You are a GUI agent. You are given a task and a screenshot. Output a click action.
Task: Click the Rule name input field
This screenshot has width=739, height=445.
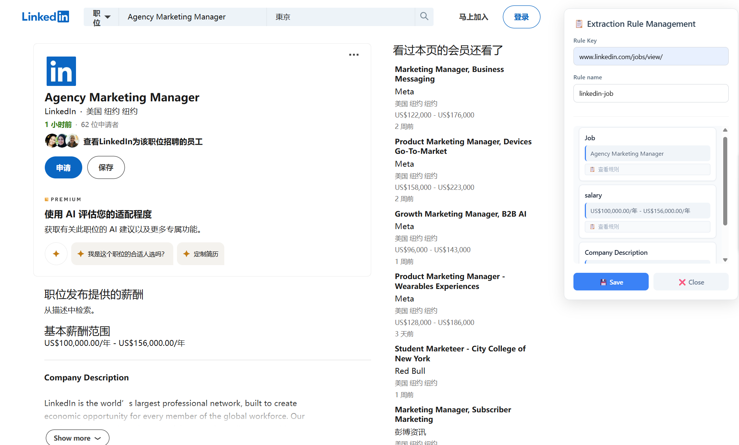click(x=651, y=93)
